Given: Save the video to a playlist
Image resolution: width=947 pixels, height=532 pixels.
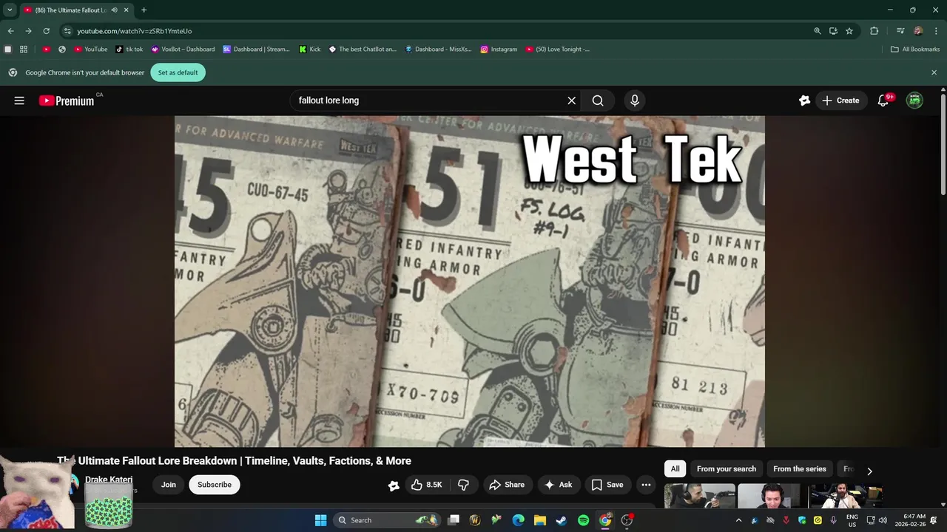Looking at the screenshot, I should (x=607, y=485).
